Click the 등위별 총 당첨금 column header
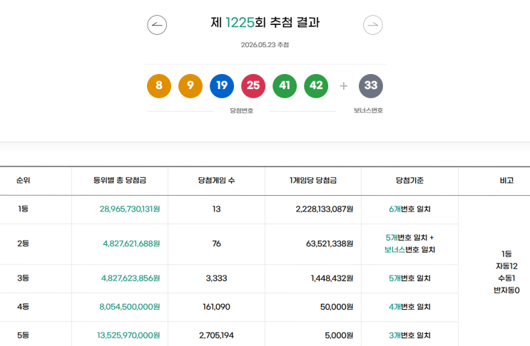 [x=120, y=180]
